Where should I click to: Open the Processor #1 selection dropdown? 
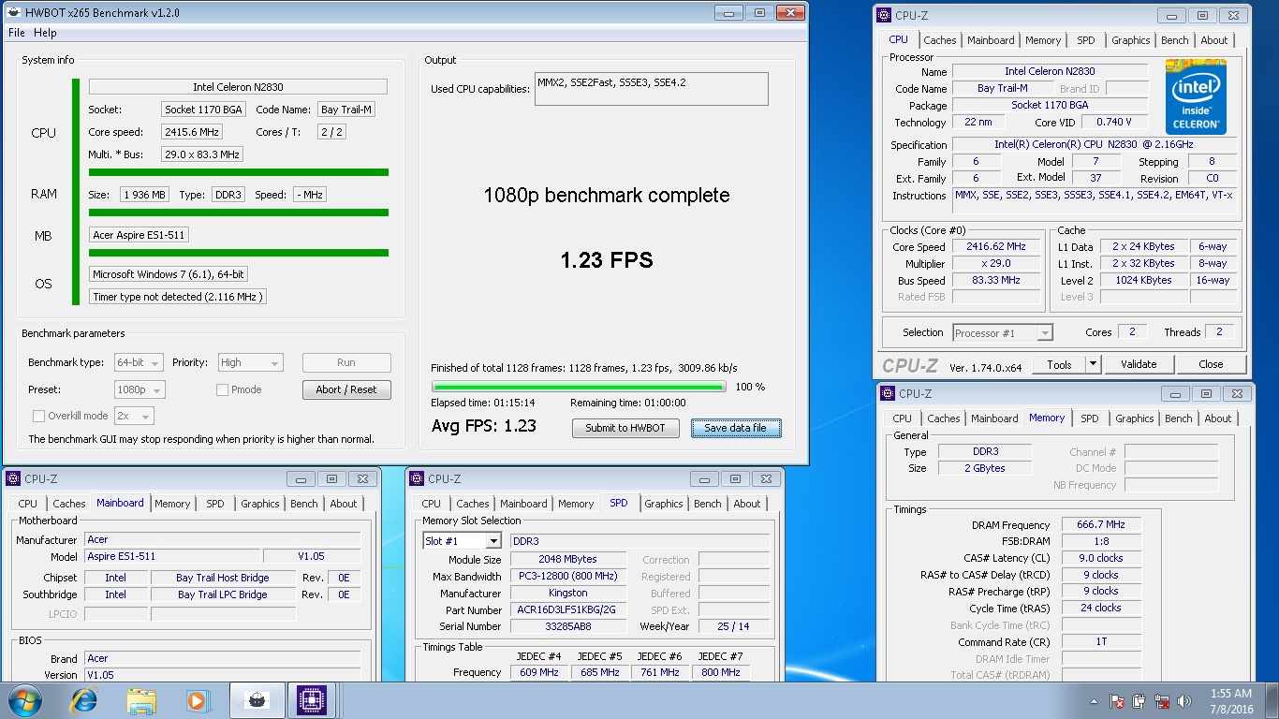coord(1003,332)
